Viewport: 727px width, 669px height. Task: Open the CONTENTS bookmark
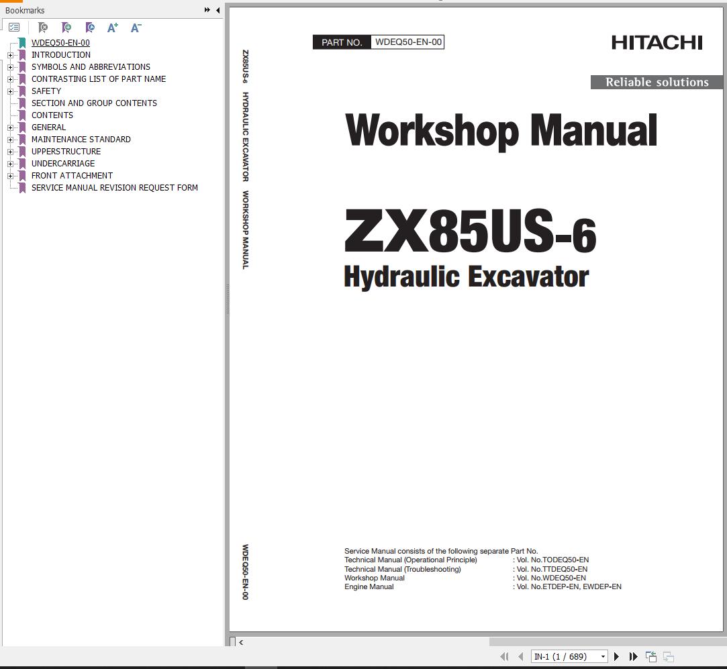tap(52, 115)
